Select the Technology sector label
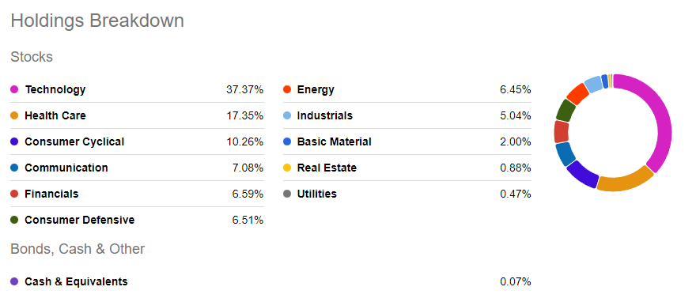 click(55, 89)
